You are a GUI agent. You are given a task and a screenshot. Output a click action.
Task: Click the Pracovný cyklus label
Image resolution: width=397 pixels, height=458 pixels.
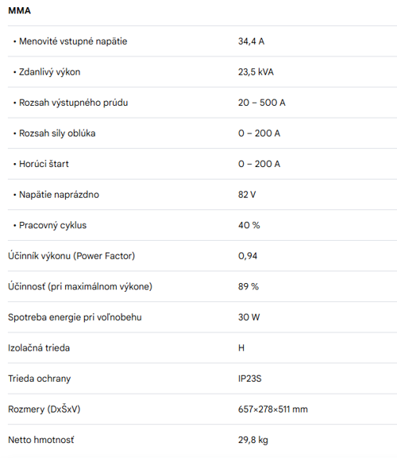pos(52,225)
